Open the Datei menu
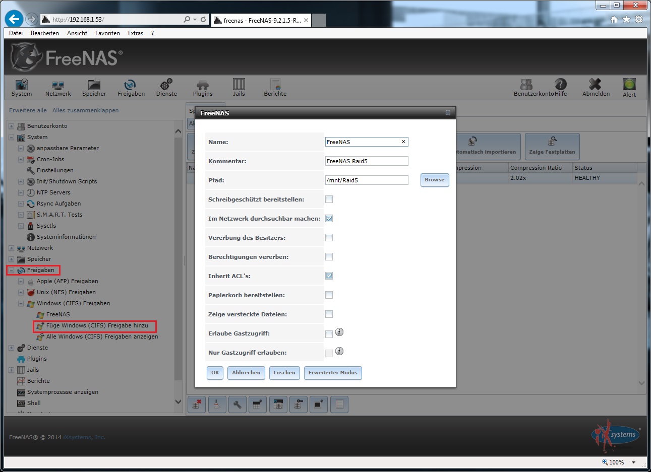Screen dimensions: 651x472 point(16,33)
